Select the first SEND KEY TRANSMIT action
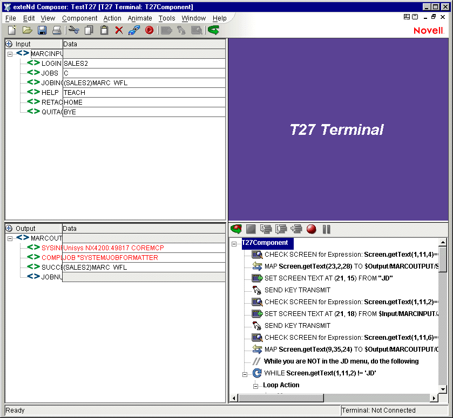The width and height of the screenshot is (453, 418). pos(298,290)
